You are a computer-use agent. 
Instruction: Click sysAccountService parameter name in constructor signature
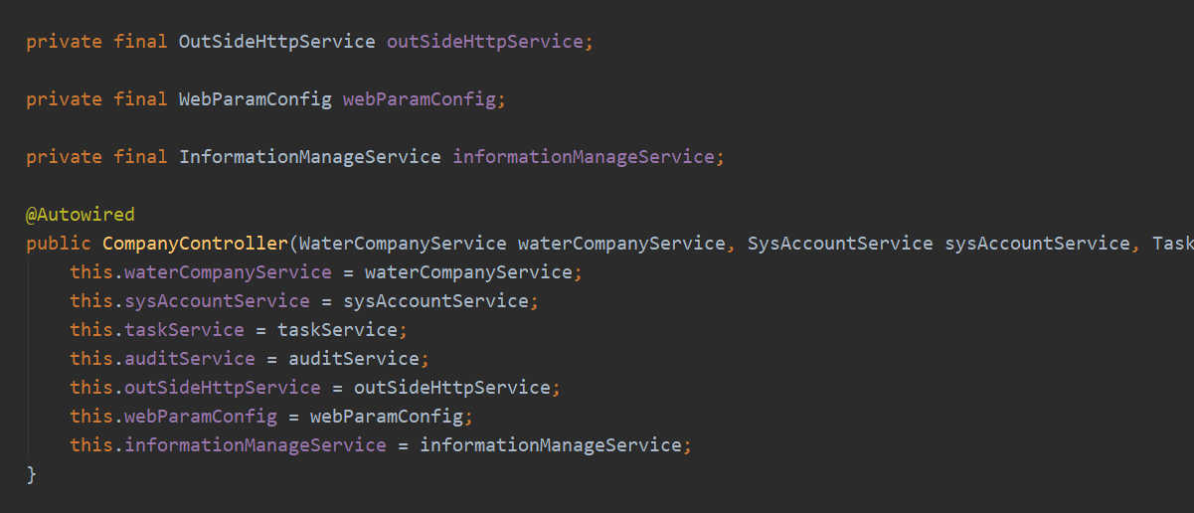(1037, 244)
